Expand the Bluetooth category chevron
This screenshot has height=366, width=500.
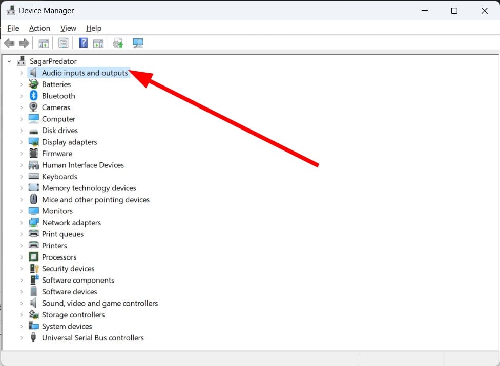coord(22,96)
